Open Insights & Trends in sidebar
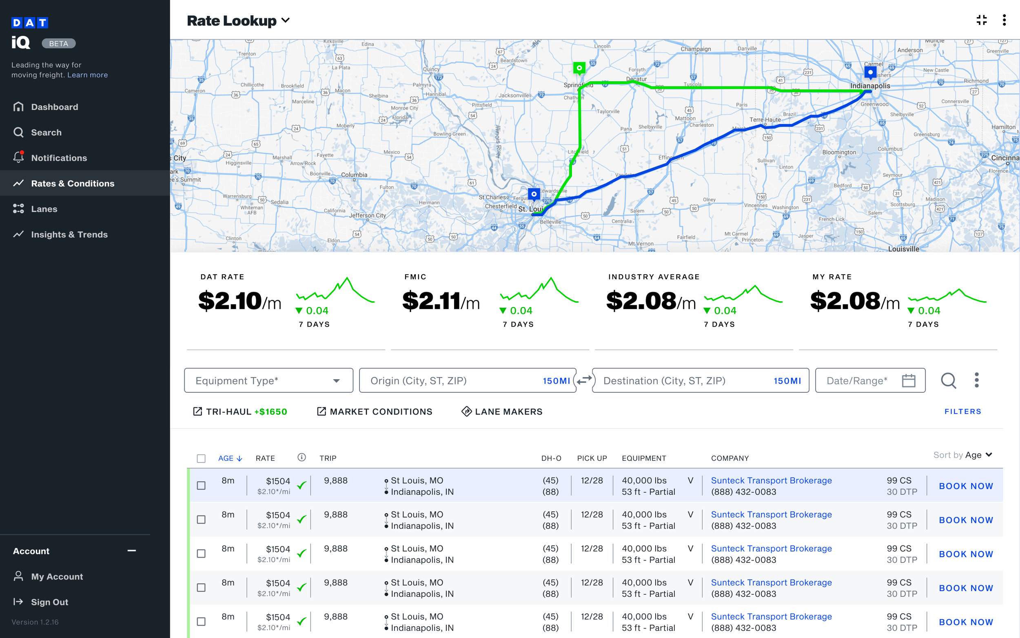The width and height of the screenshot is (1020, 638). [x=69, y=235]
